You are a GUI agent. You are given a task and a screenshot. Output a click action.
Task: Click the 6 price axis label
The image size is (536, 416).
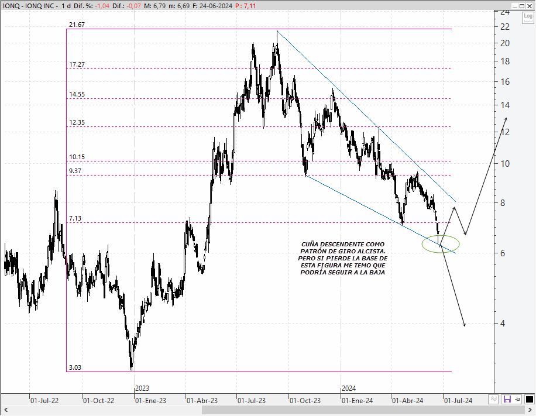tap(503, 253)
